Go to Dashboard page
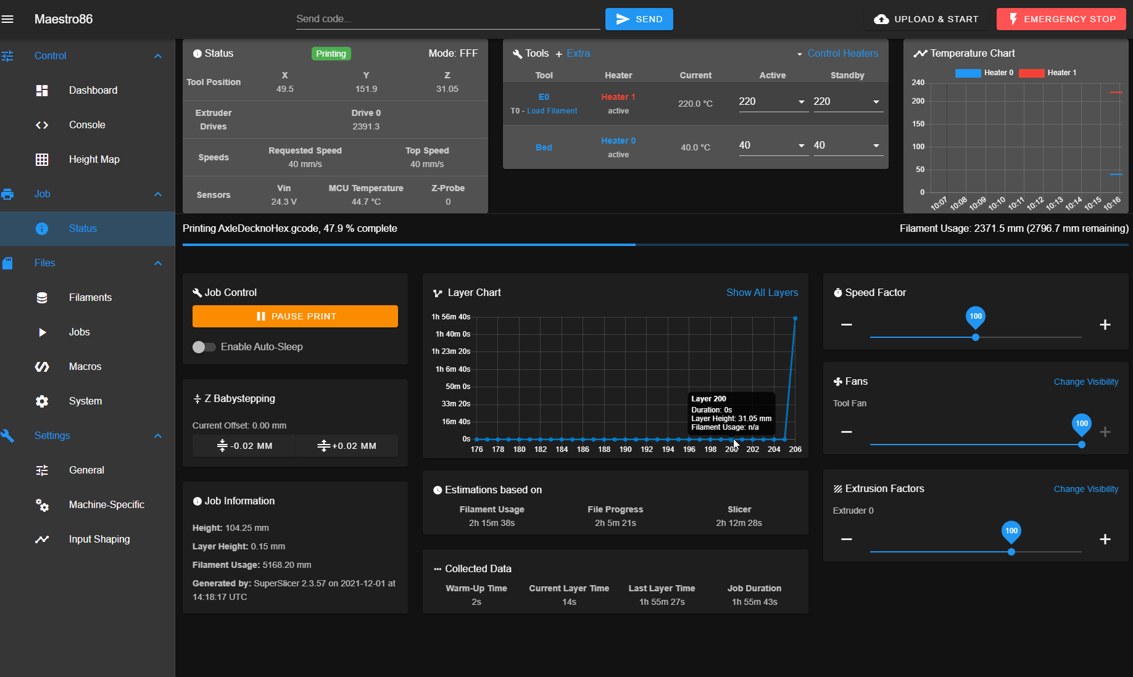 click(88, 91)
